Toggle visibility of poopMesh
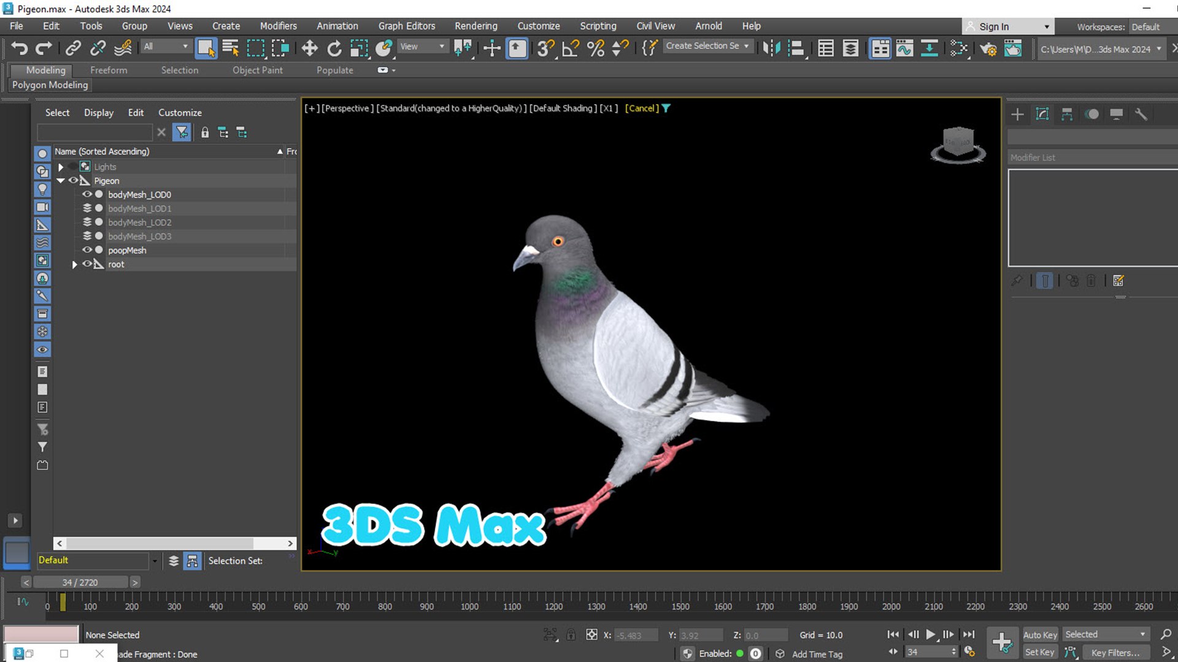The width and height of the screenshot is (1178, 662). 87,250
